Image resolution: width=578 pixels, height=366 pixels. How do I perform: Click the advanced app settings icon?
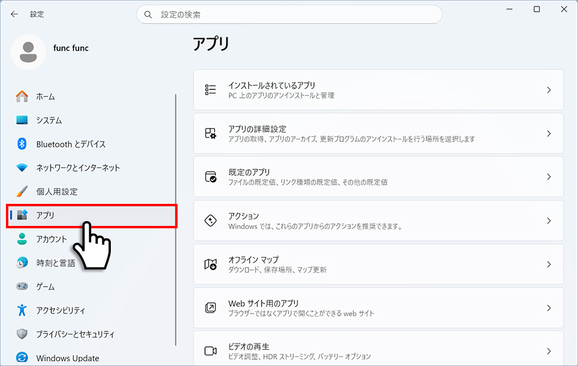(210, 134)
